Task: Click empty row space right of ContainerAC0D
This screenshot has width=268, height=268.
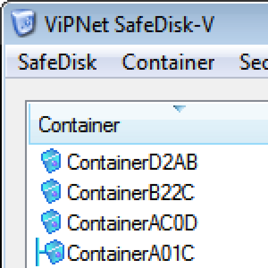Action: click(x=232, y=223)
